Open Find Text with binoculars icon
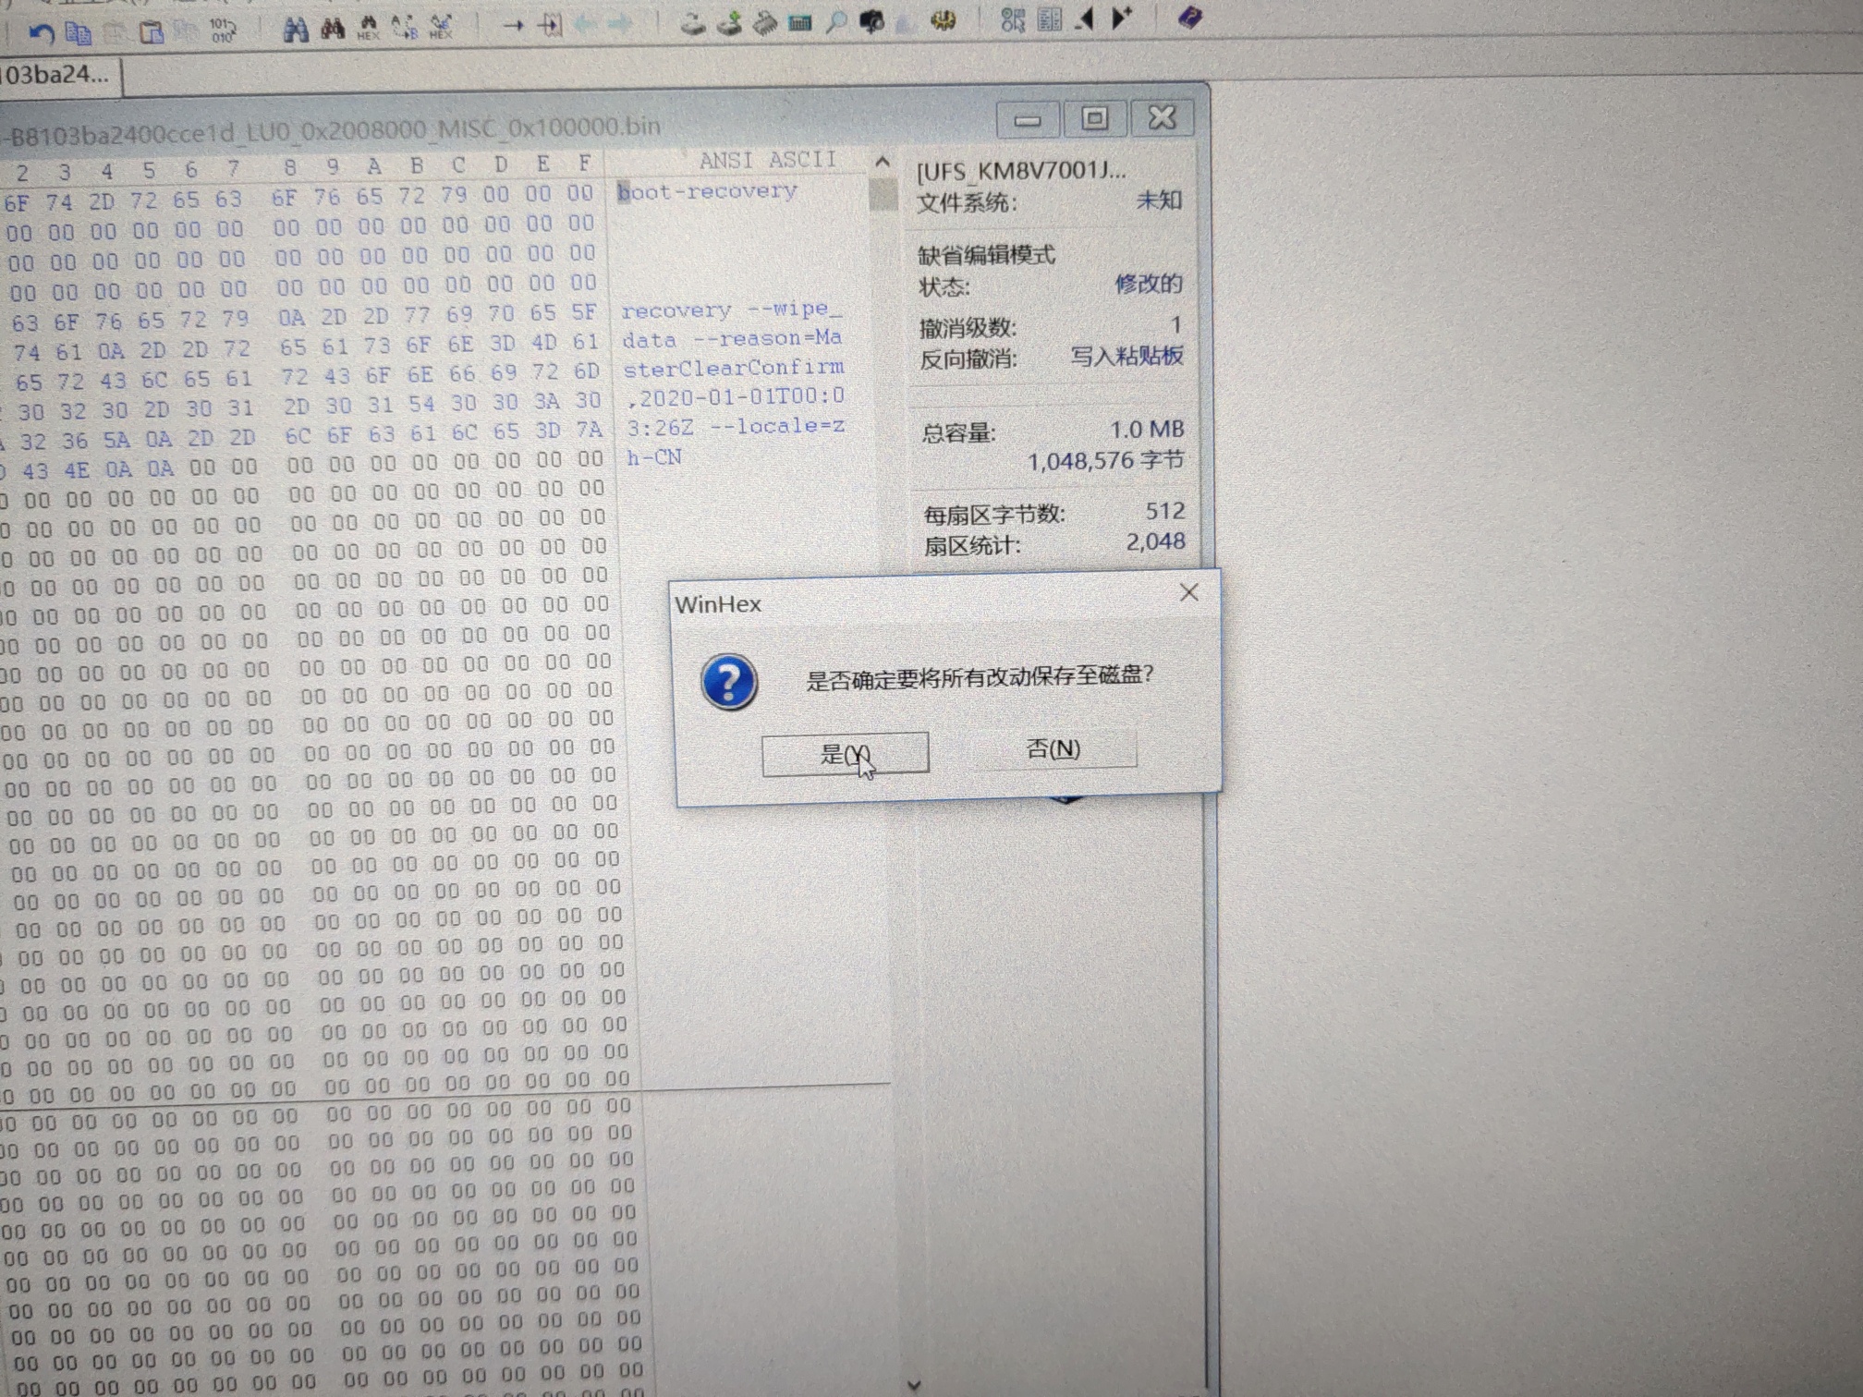This screenshot has width=1863, height=1397. pyautogui.click(x=295, y=30)
